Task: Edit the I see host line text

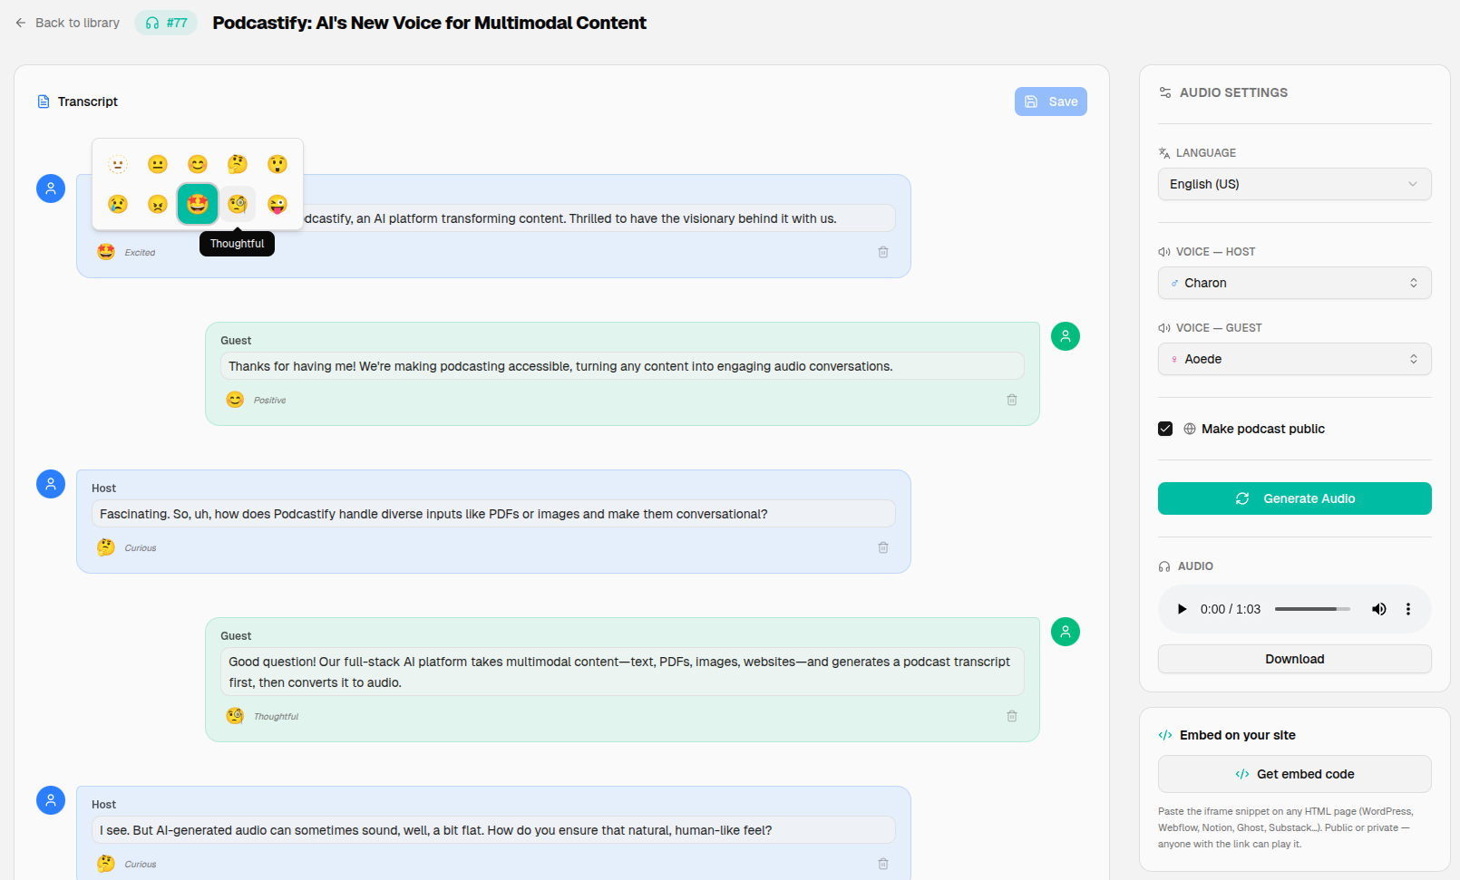Action: pos(493,830)
